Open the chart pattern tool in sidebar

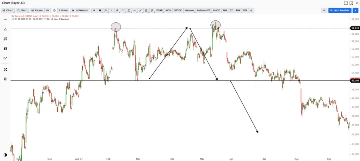coord(5,39)
